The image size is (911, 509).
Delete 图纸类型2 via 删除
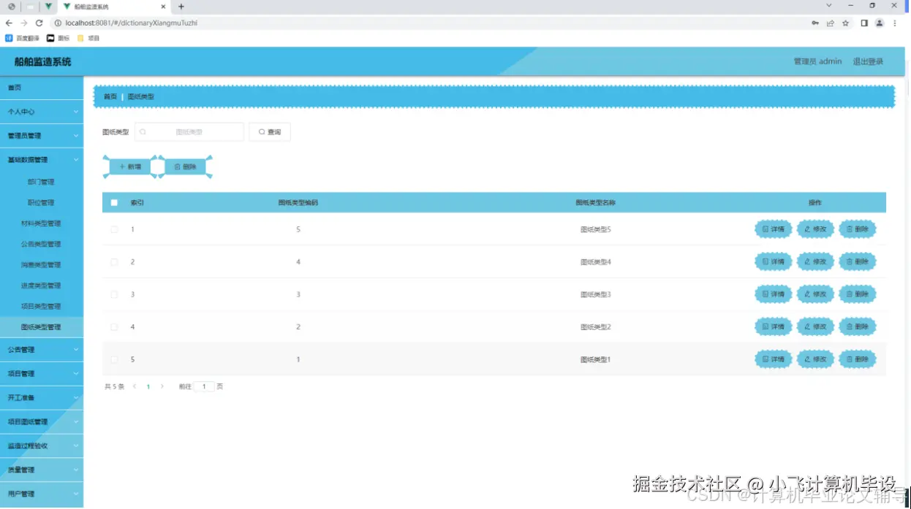(858, 326)
